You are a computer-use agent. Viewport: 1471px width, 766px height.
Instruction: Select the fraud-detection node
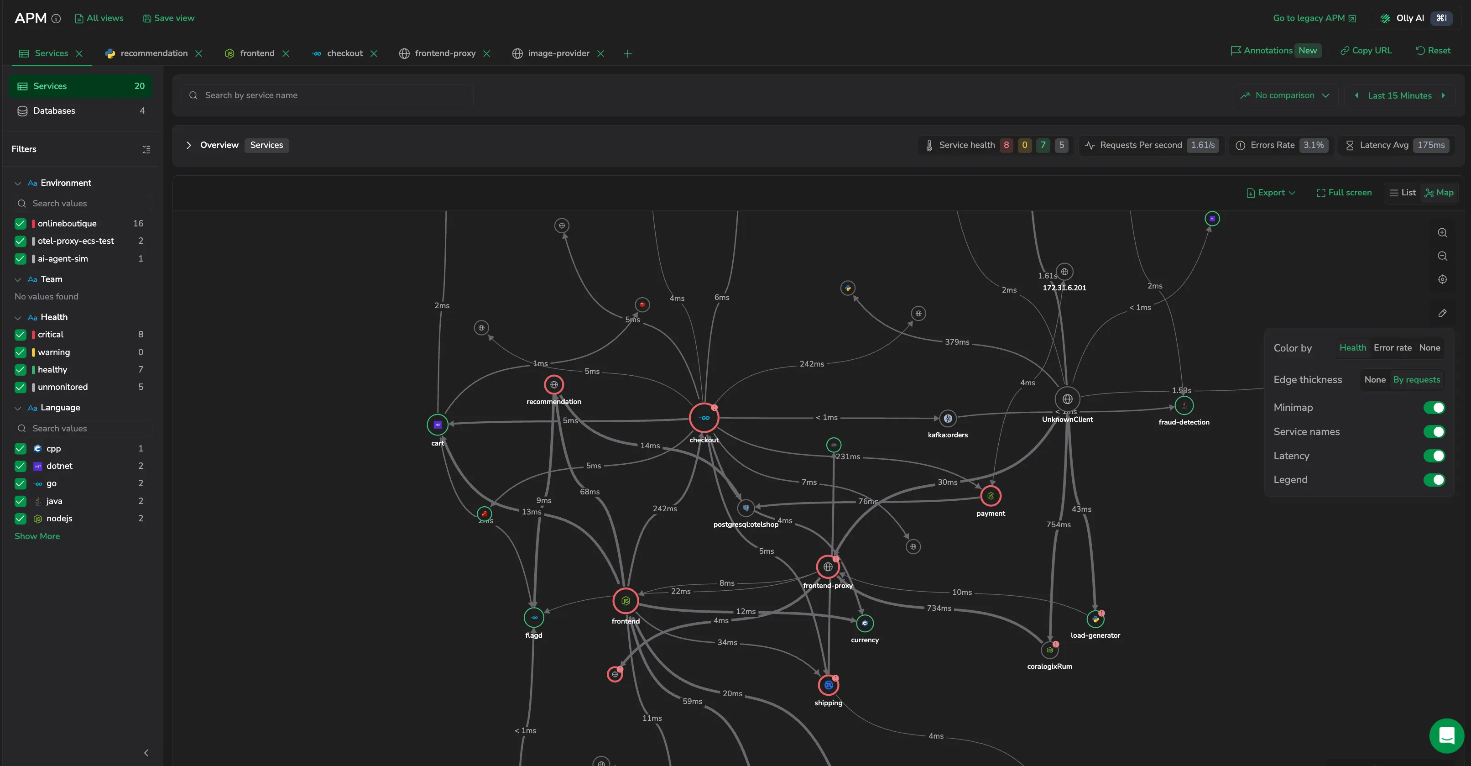pos(1184,405)
